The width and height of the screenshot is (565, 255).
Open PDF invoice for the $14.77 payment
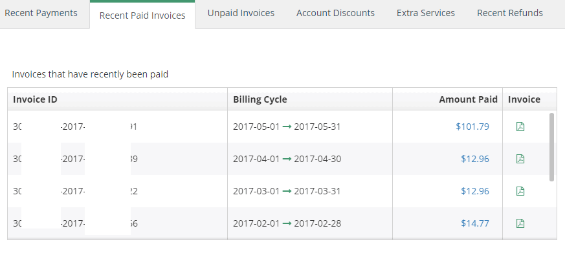tap(520, 223)
